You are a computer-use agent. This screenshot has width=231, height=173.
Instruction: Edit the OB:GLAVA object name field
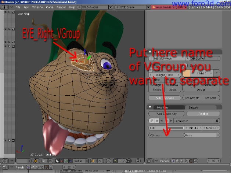tap(205, 59)
